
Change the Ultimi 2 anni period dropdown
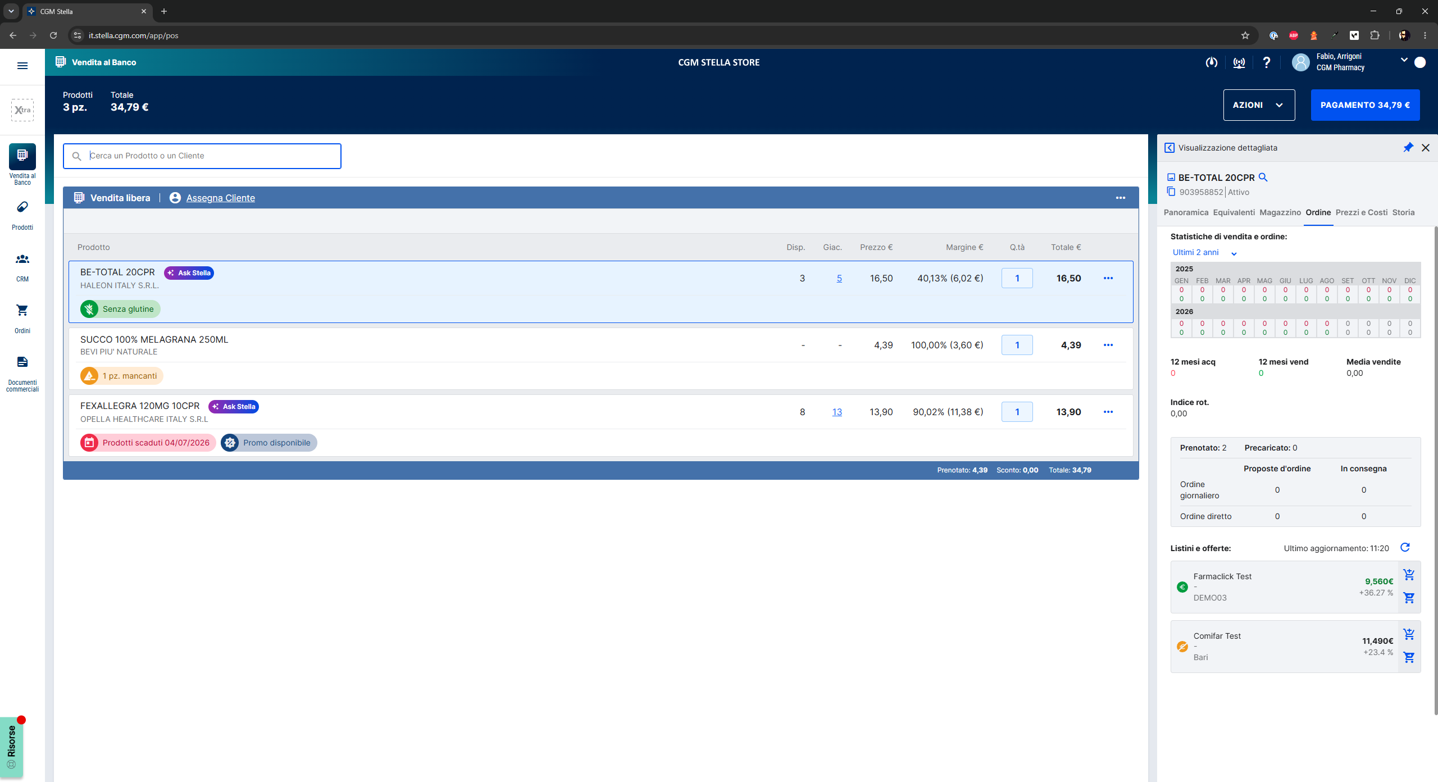pyautogui.click(x=1204, y=253)
